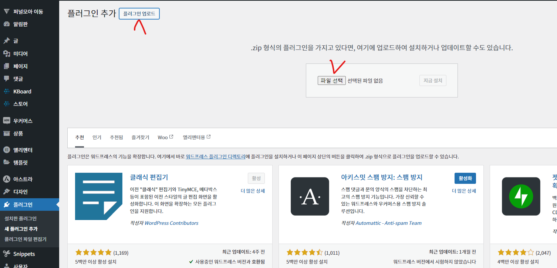Open the Snippets menu label

(x=24, y=254)
